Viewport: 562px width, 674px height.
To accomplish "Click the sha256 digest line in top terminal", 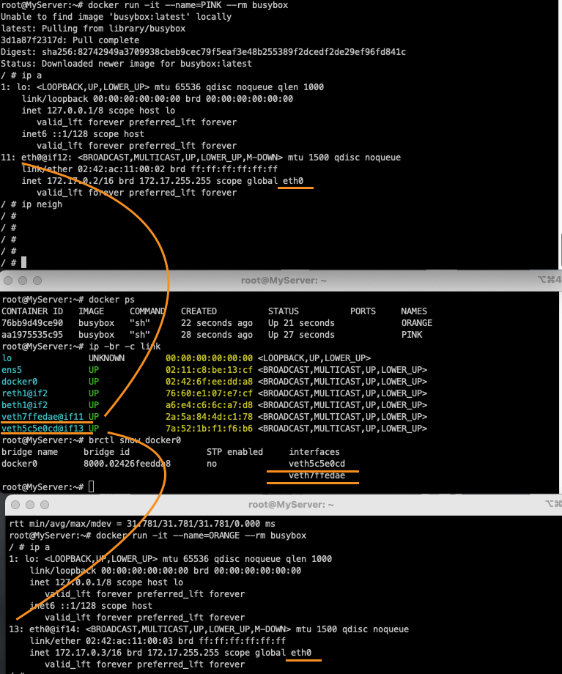I will [x=203, y=52].
